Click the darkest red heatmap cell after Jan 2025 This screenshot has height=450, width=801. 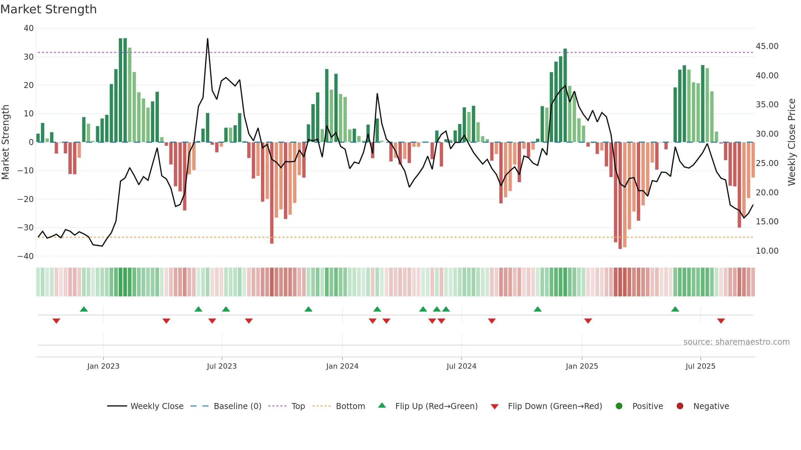(620, 282)
